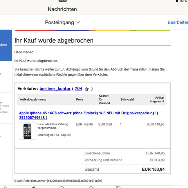Viewport: 188px width, 188px height.
Task: Click the Gesamt amount EUR 153,84
Action: tap(153, 169)
